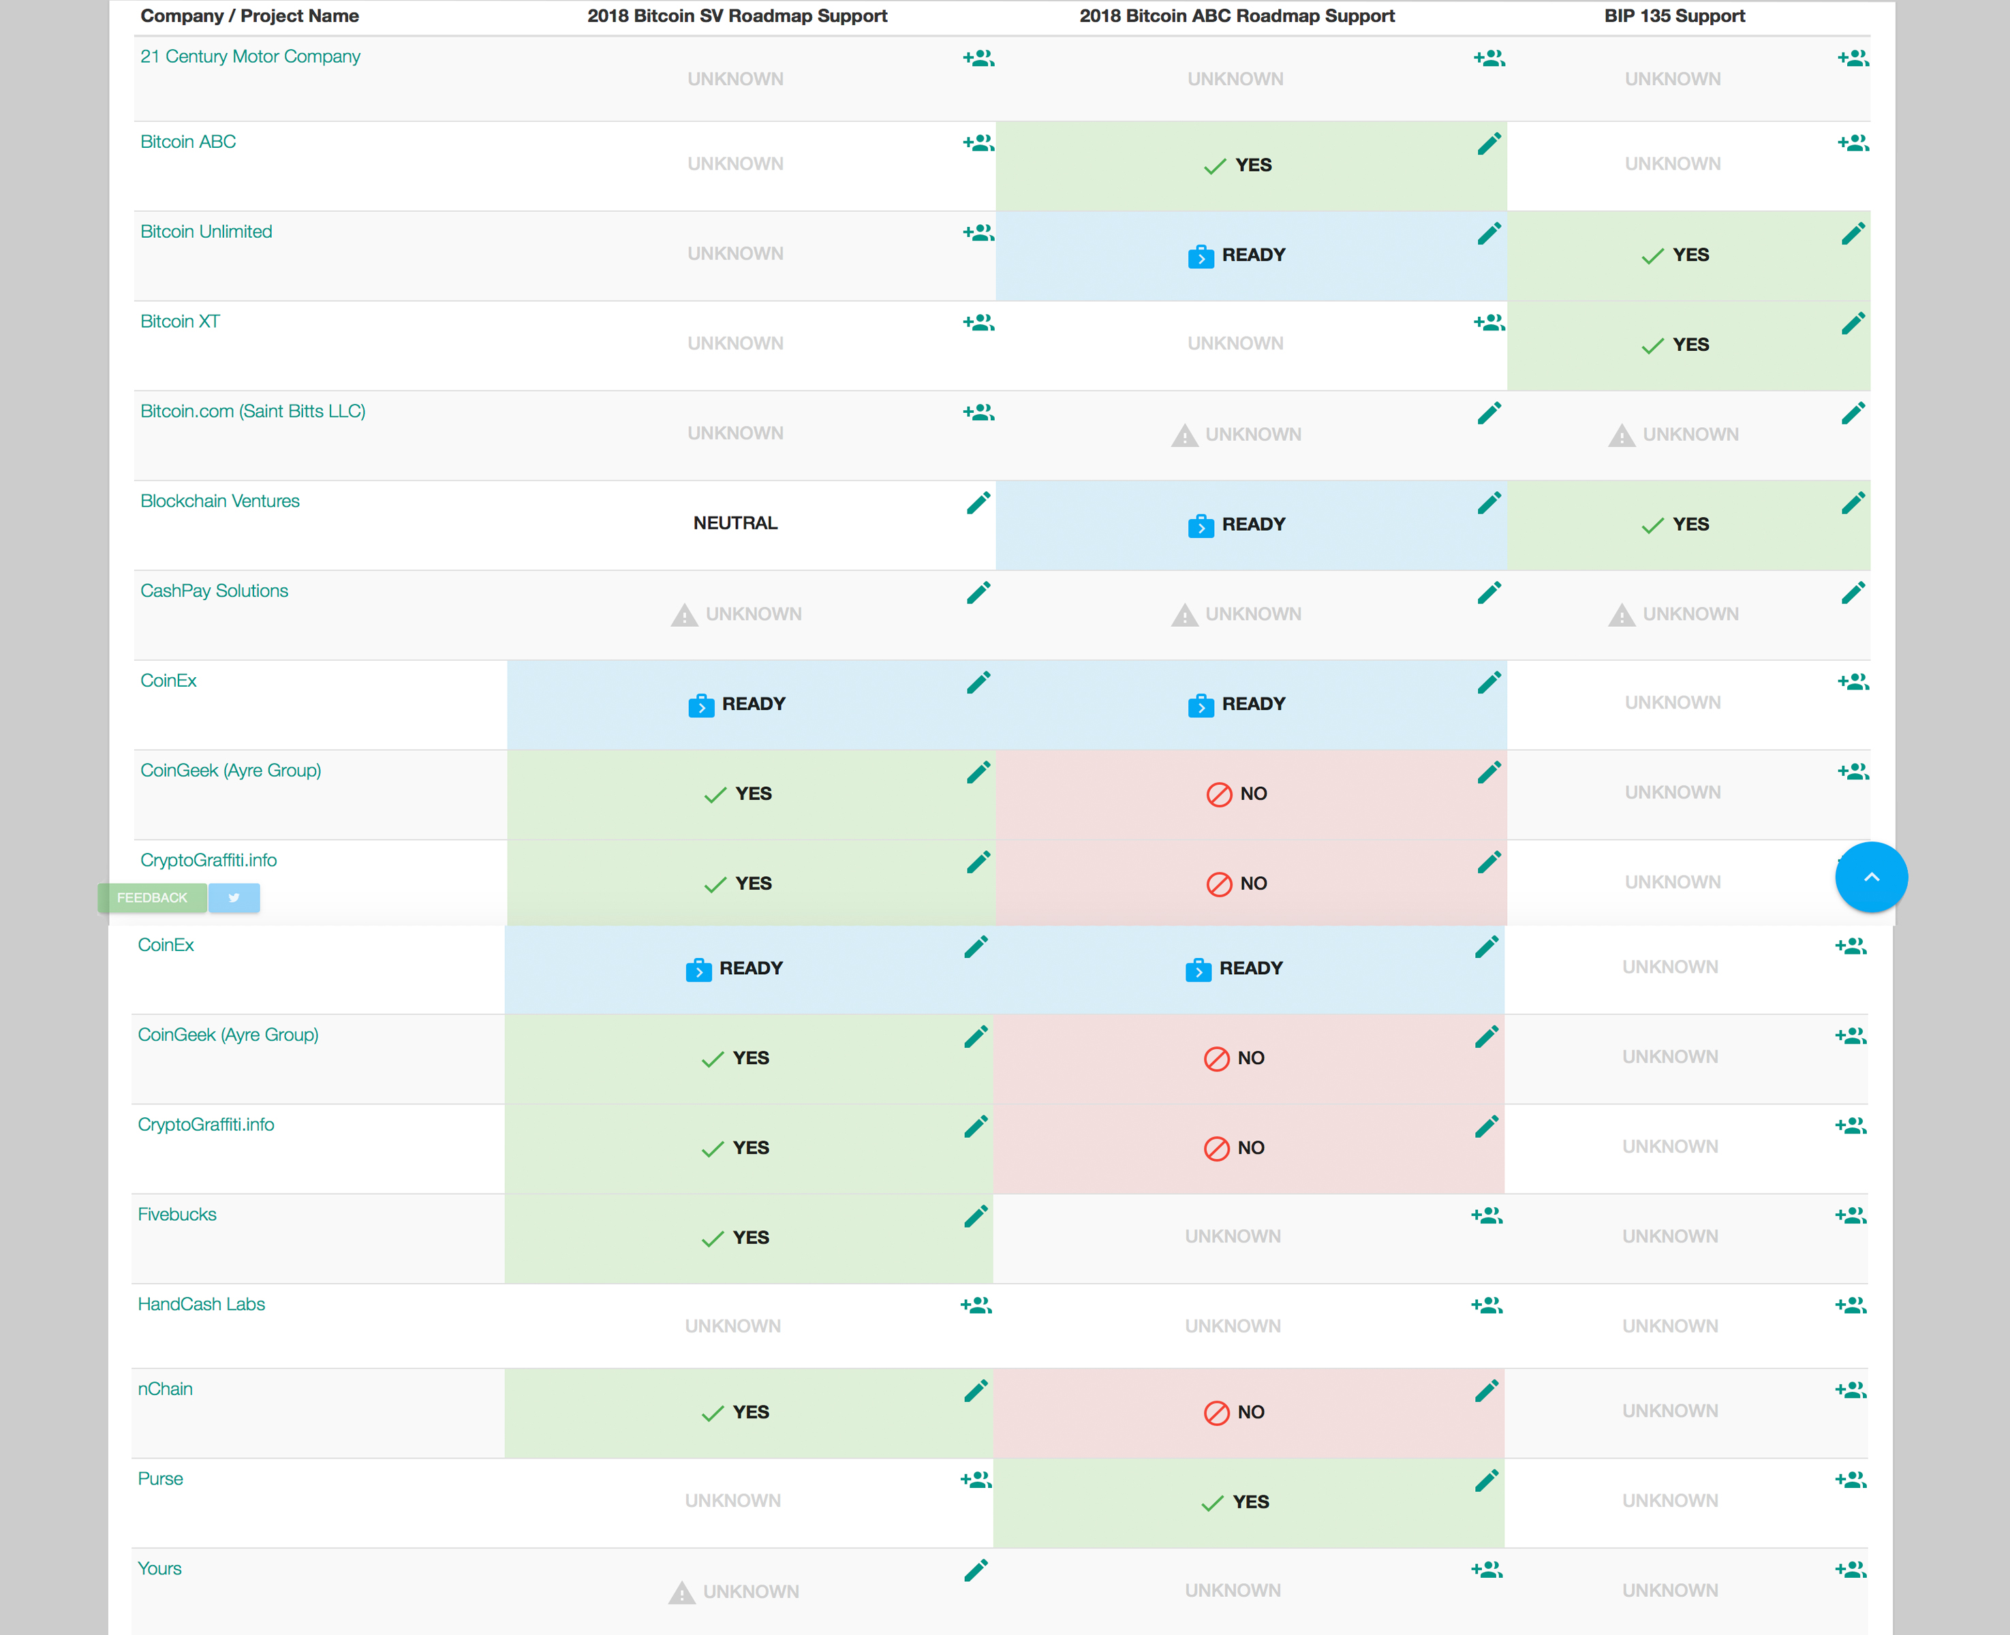
Task: Open the CashPay Solutions link
Action: coord(214,591)
